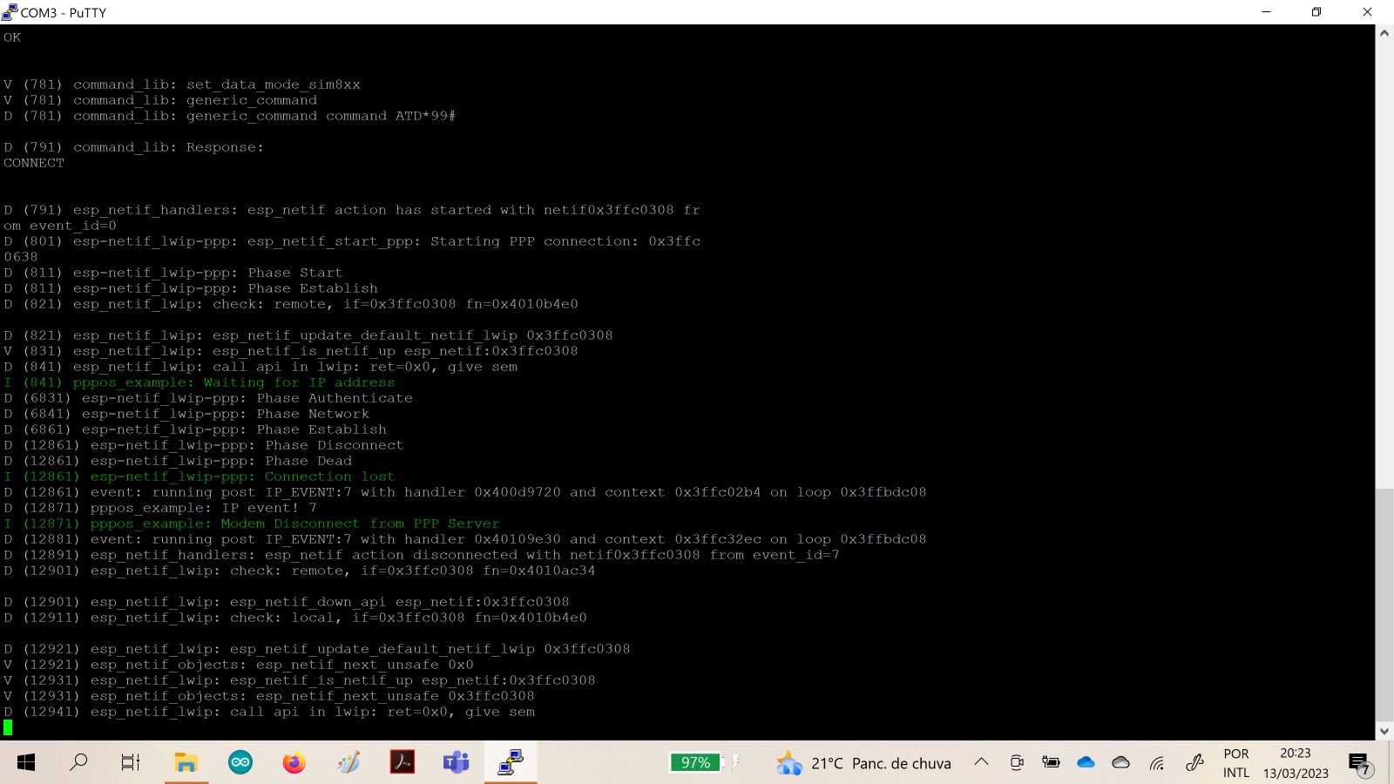Click 'Response:' in the (791) command_lib line
This screenshot has height=784, width=1394.
click(226, 147)
